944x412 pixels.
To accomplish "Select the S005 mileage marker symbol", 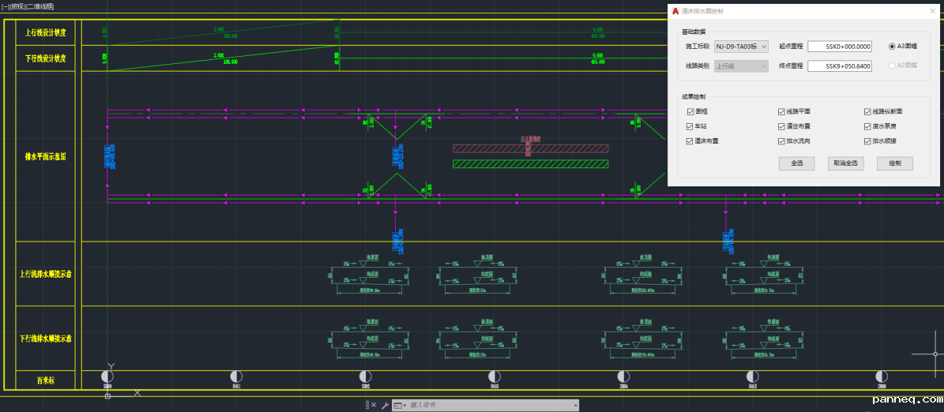I will pos(752,376).
